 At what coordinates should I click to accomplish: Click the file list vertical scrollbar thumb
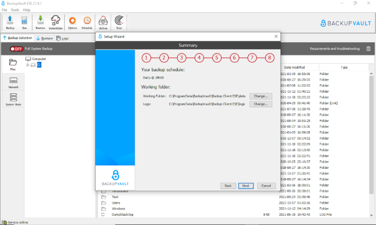pyautogui.click(x=371, y=134)
